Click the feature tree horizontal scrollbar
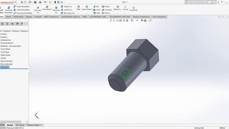The width and height of the screenshot is (229, 129). point(10,122)
